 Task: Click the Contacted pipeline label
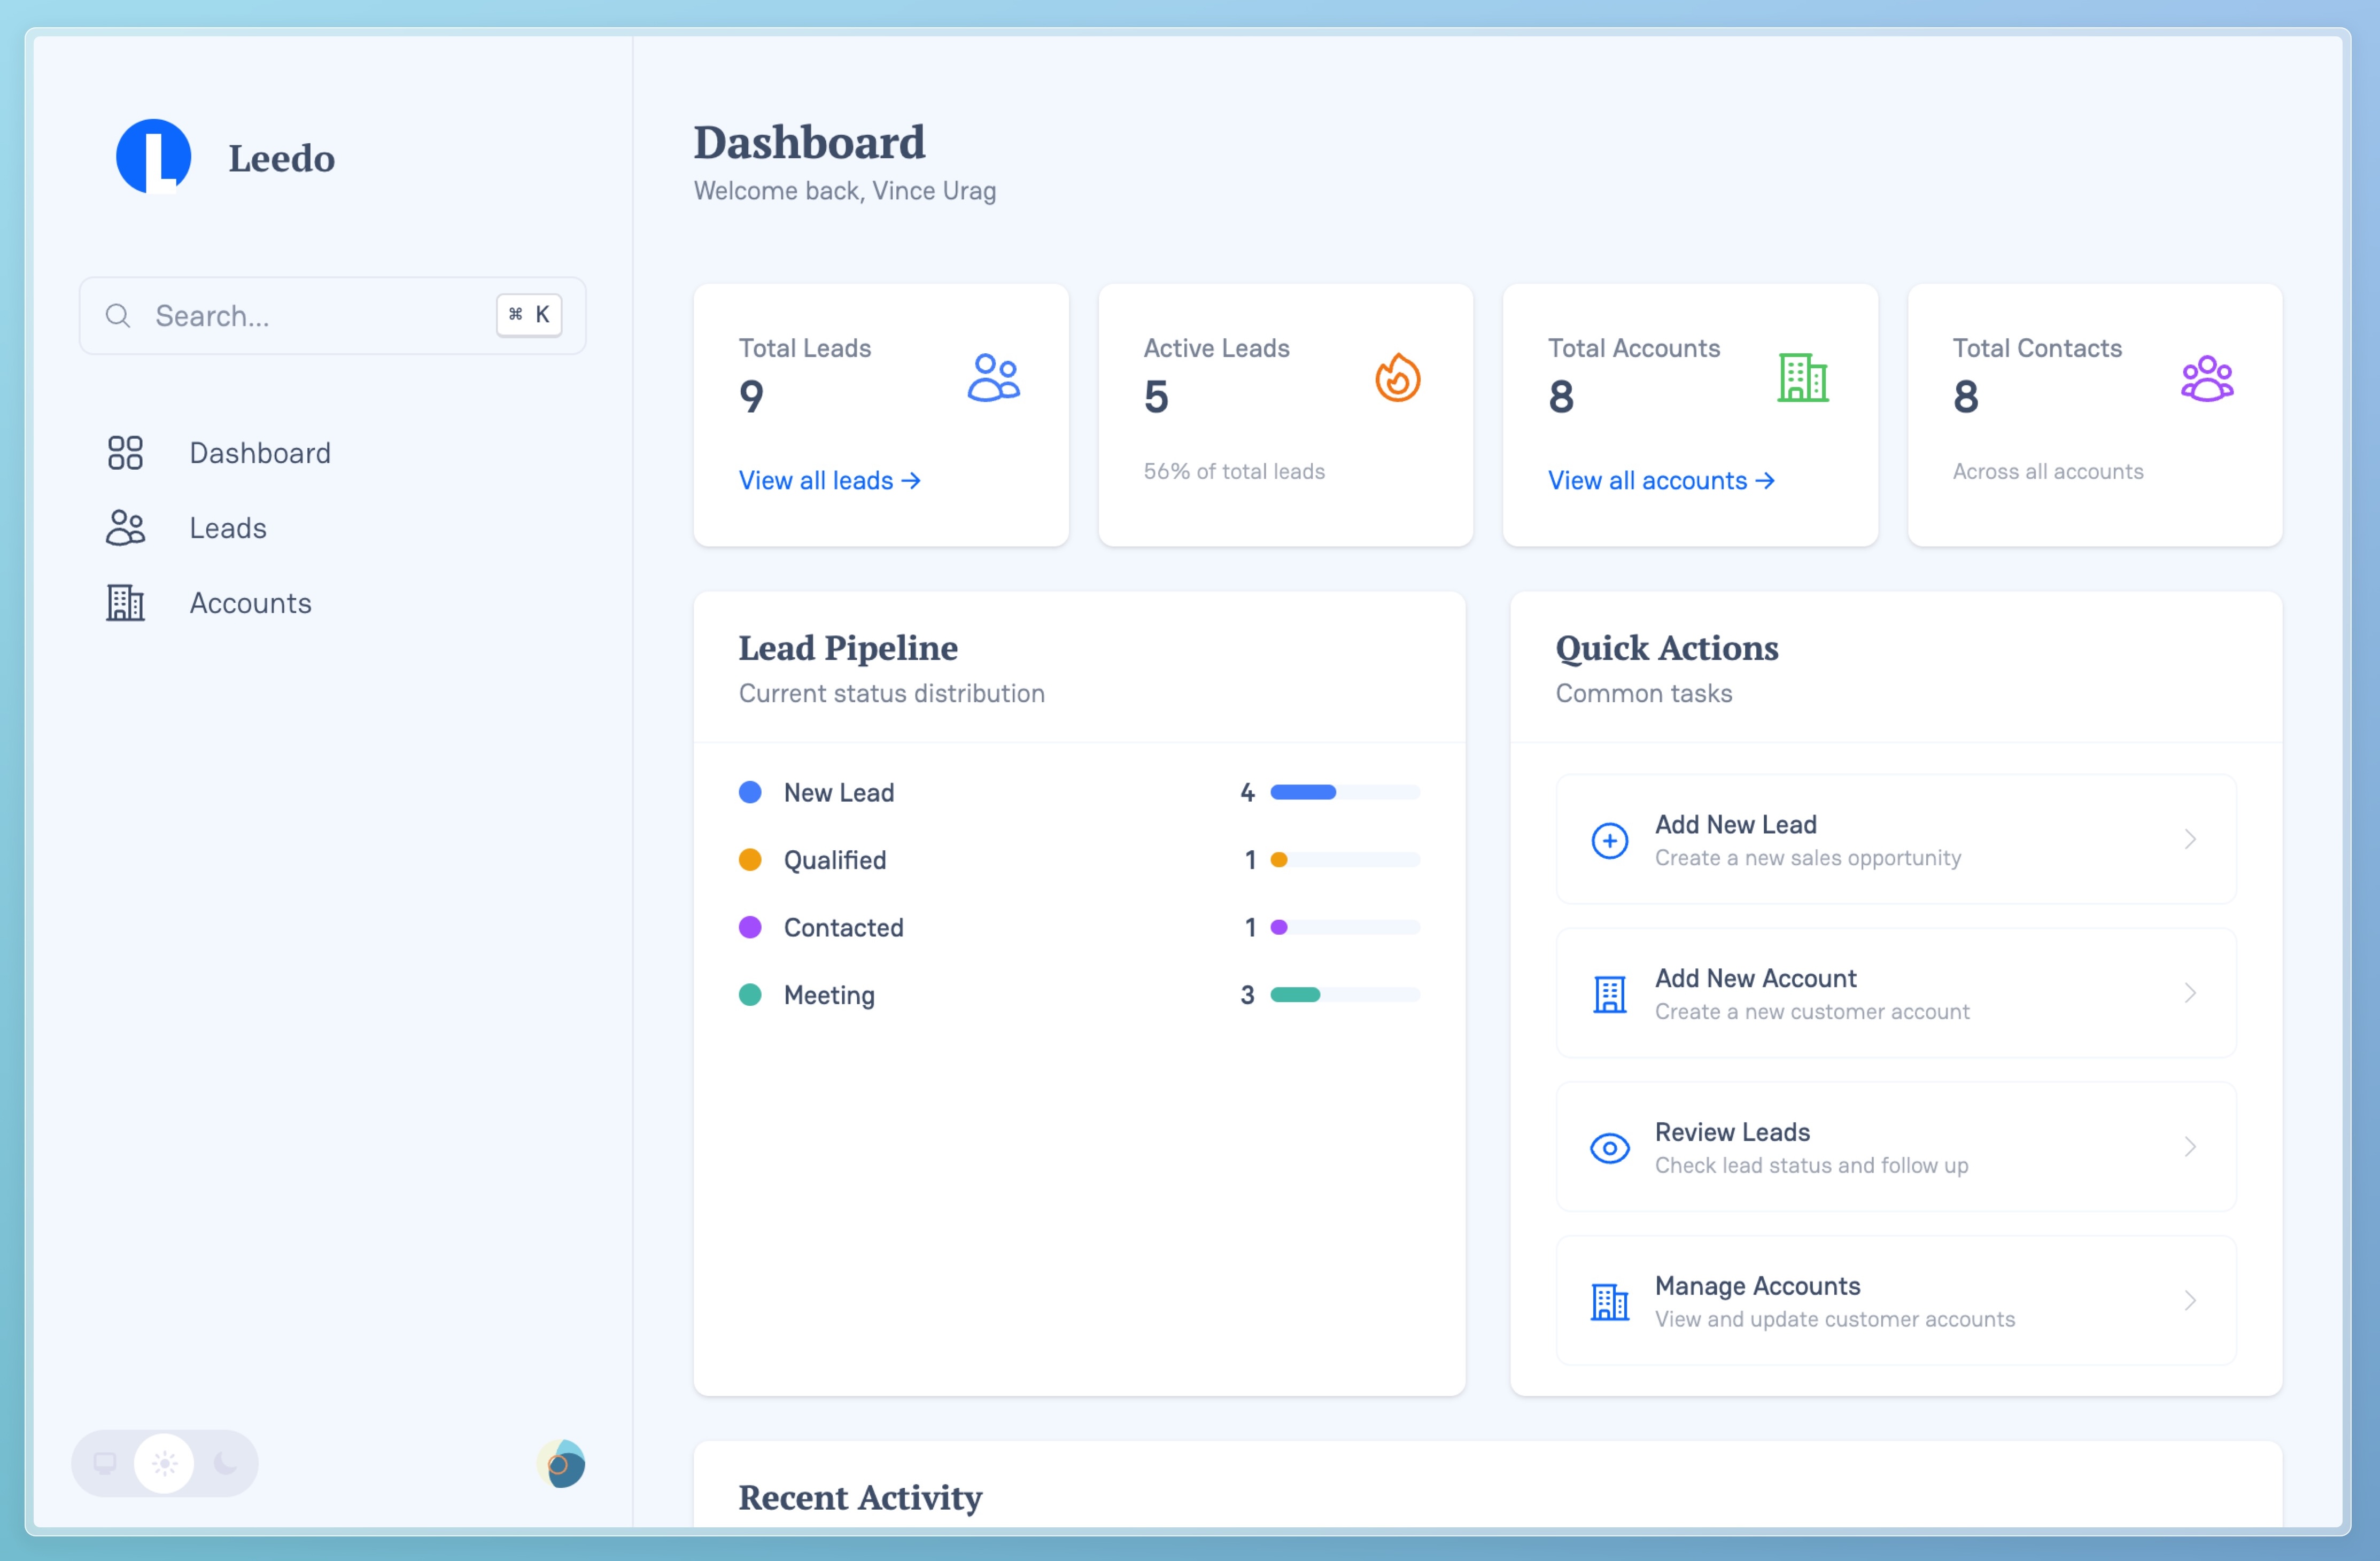(843, 928)
